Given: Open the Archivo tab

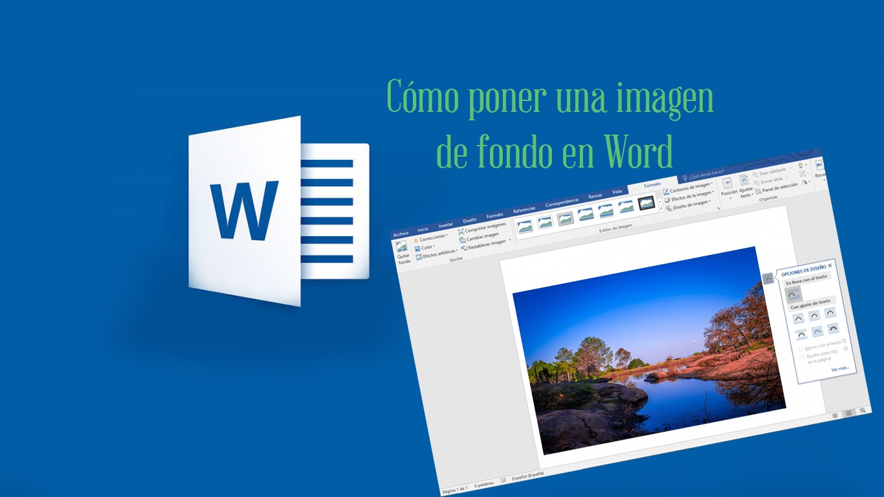Looking at the screenshot, I should click(x=401, y=234).
